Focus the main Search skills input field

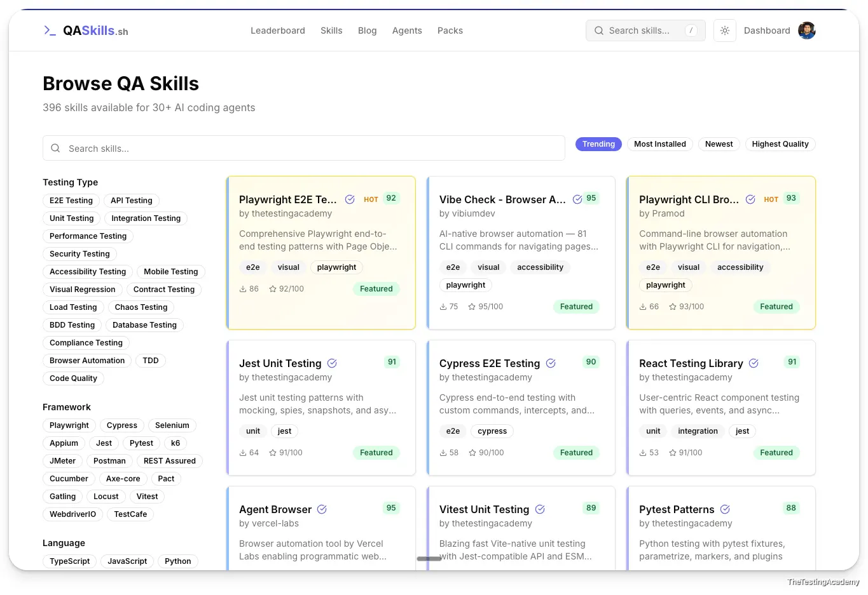coord(304,148)
